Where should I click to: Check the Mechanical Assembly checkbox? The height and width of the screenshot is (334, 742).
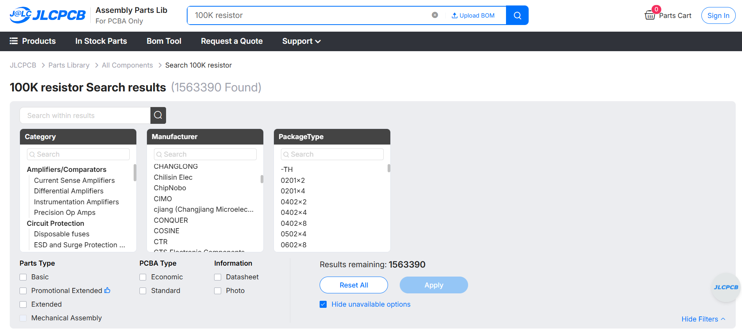point(23,318)
